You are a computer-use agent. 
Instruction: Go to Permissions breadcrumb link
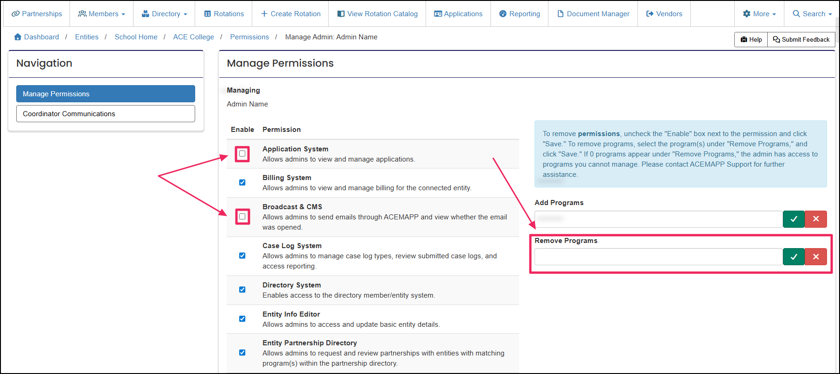pyautogui.click(x=249, y=37)
